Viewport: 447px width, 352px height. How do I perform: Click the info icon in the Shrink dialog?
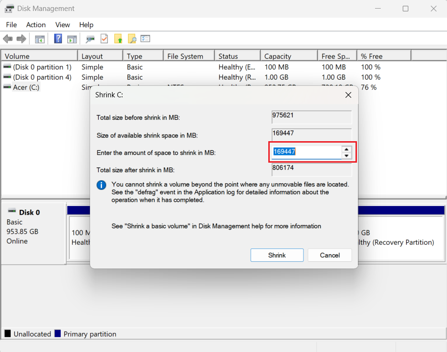tap(101, 185)
